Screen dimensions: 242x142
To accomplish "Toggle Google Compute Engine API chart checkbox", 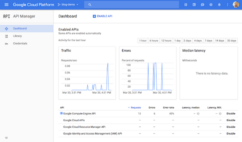I will (x=61, y=113).
